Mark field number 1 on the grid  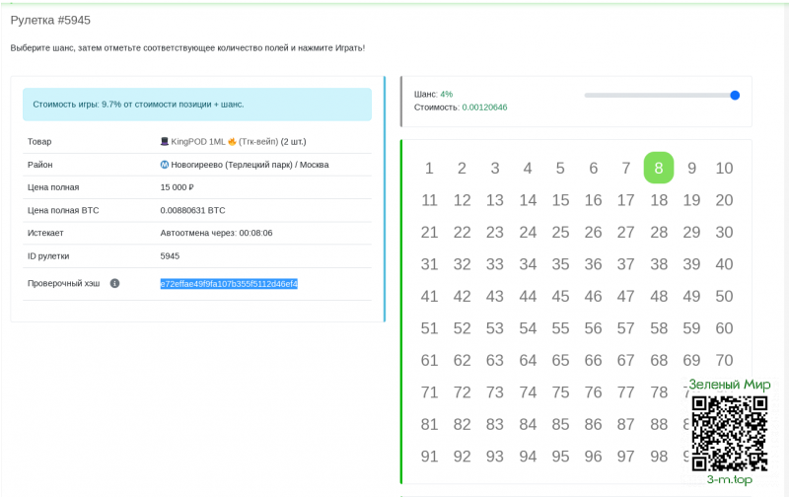[x=429, y=169]
